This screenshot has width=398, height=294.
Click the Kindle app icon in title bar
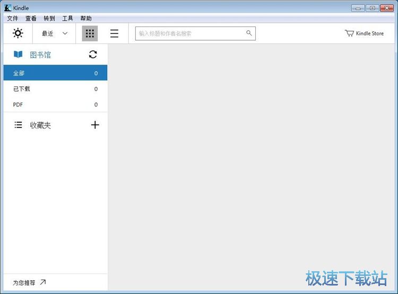tap(7, 8)
